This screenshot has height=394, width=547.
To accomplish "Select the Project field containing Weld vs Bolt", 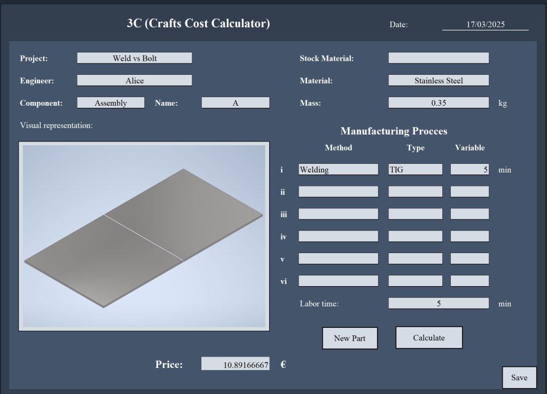I will [x=134, y=58].
